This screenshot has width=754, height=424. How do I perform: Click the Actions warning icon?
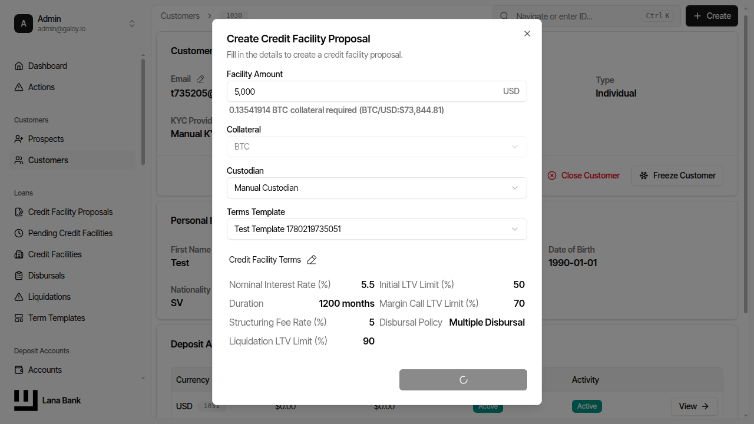(x=19, y=87)
